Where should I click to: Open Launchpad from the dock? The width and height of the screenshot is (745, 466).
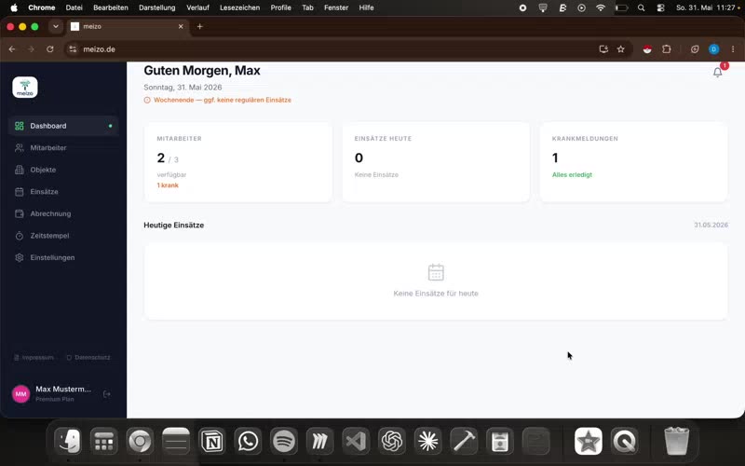[x=104, y=441]
